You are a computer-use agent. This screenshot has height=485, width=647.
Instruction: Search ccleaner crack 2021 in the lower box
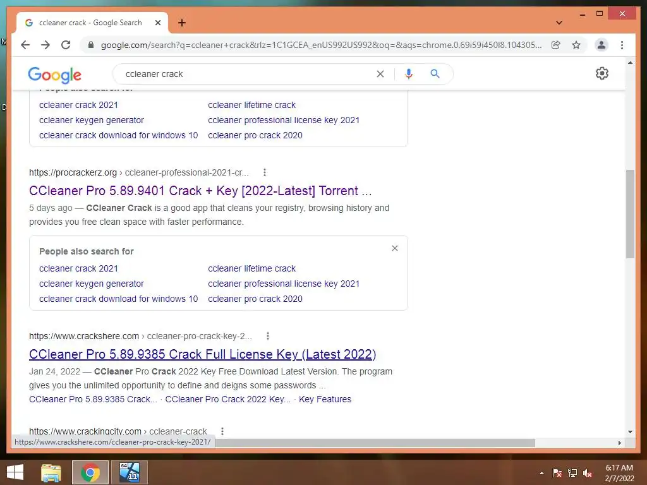point(78,268)
